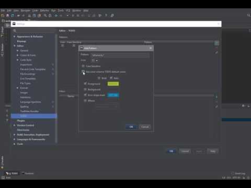Open the Tools menu
Viewport: 251px width, 188px height.
point(61,10)
